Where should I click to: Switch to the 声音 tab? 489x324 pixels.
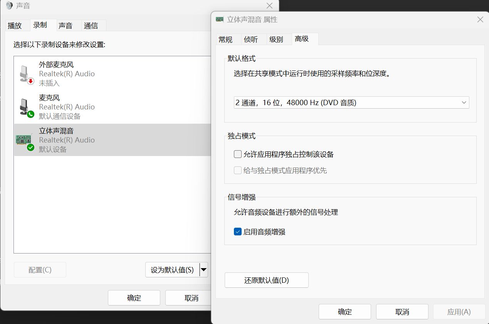click(x=66, y=25)
